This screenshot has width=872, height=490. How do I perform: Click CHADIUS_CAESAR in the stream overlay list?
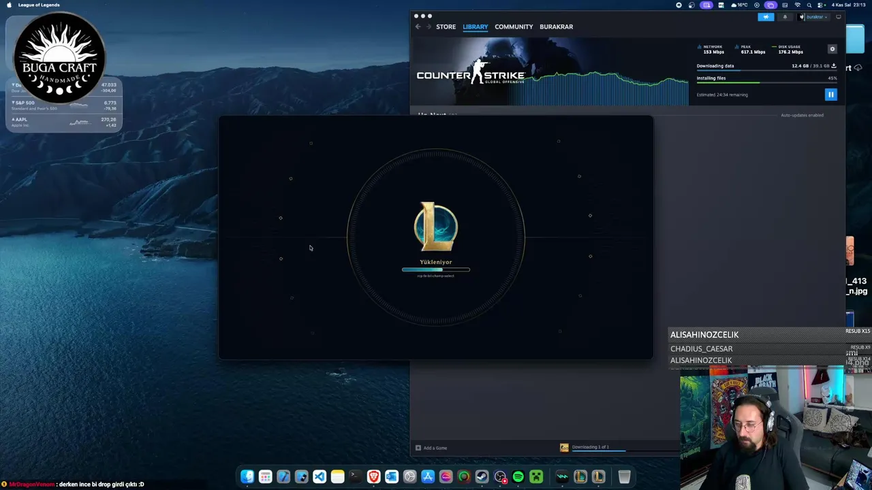(701, 348)
